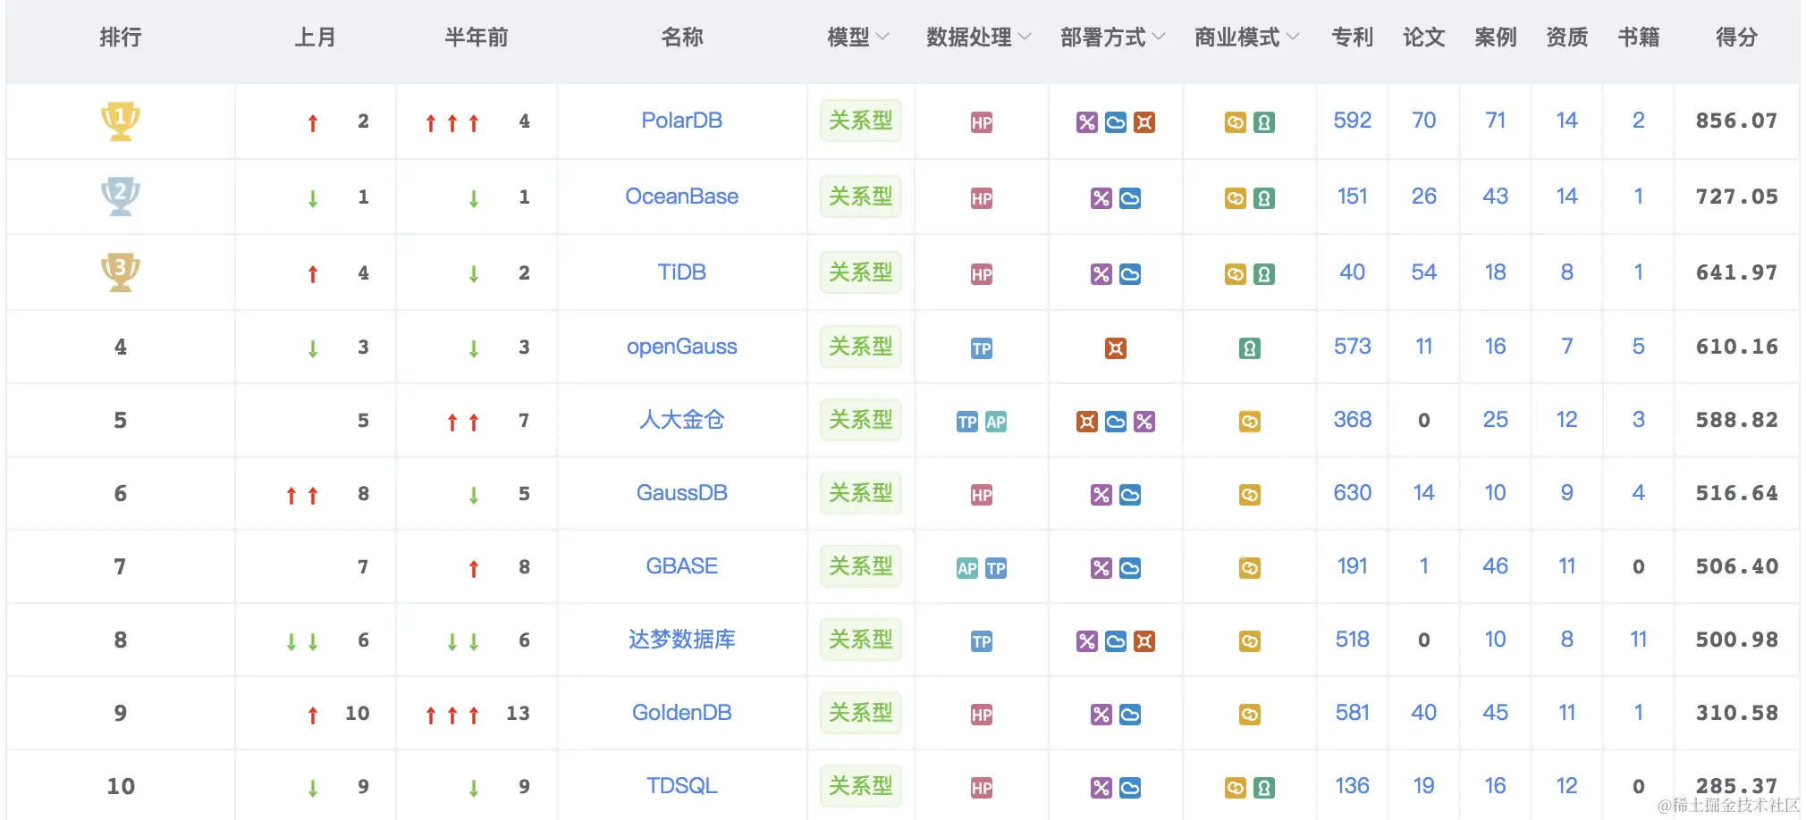
Task: Click the orange deployment icon in the 达梦数据库 row
Action: tap(1144, 641)
